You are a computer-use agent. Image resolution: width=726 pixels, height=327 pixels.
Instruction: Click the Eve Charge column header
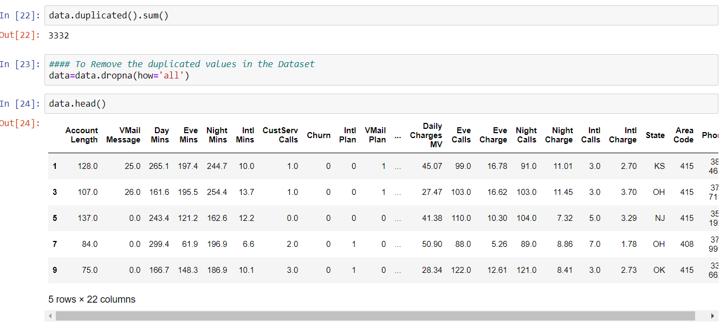point(494,135)
